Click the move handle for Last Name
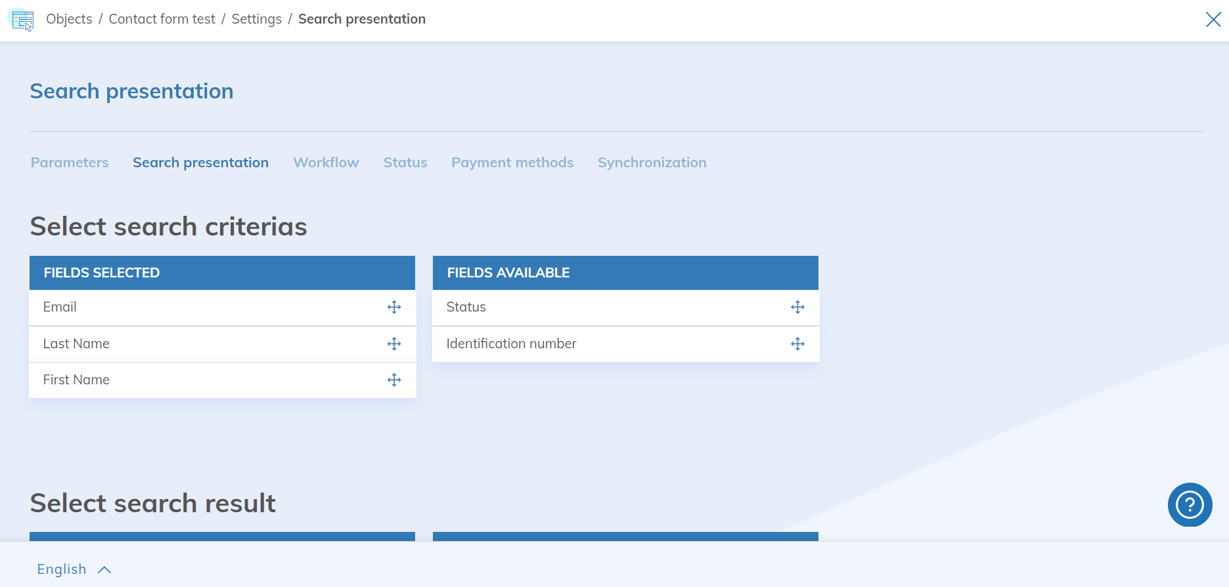The width and height of the screenshot is (1229, 587). click(x=394, y=344)
